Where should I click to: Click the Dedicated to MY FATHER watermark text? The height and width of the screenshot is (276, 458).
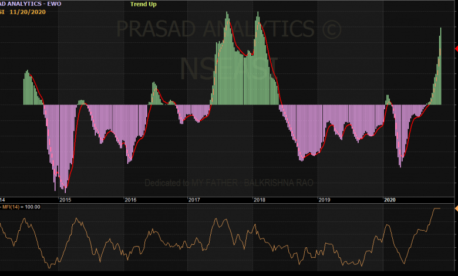click(x=229, y=183)
